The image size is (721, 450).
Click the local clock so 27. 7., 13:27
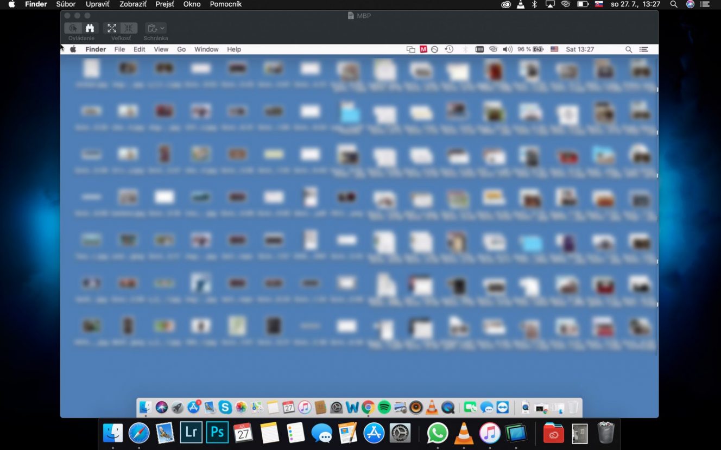[x=635, y=4]
